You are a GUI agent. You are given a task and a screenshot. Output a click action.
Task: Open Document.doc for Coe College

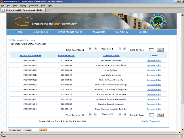[154, 70]
